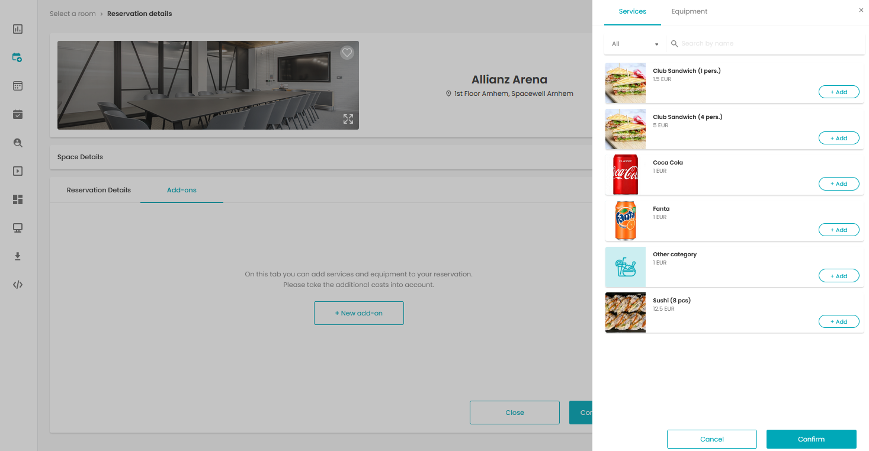Switch to the Equipment tab
Screen dimensions: 869x451
(x=690, y=12)
